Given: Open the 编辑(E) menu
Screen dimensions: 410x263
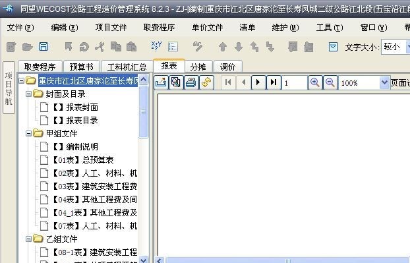Looking at the screenshot, I should (x=65, y=28).
